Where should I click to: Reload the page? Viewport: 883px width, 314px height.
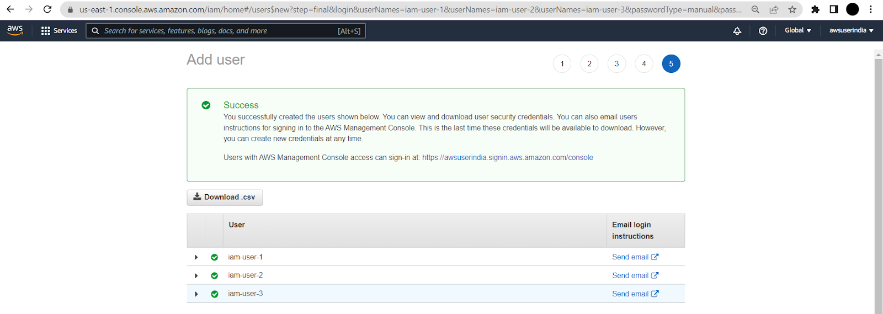tap(47, 9)
